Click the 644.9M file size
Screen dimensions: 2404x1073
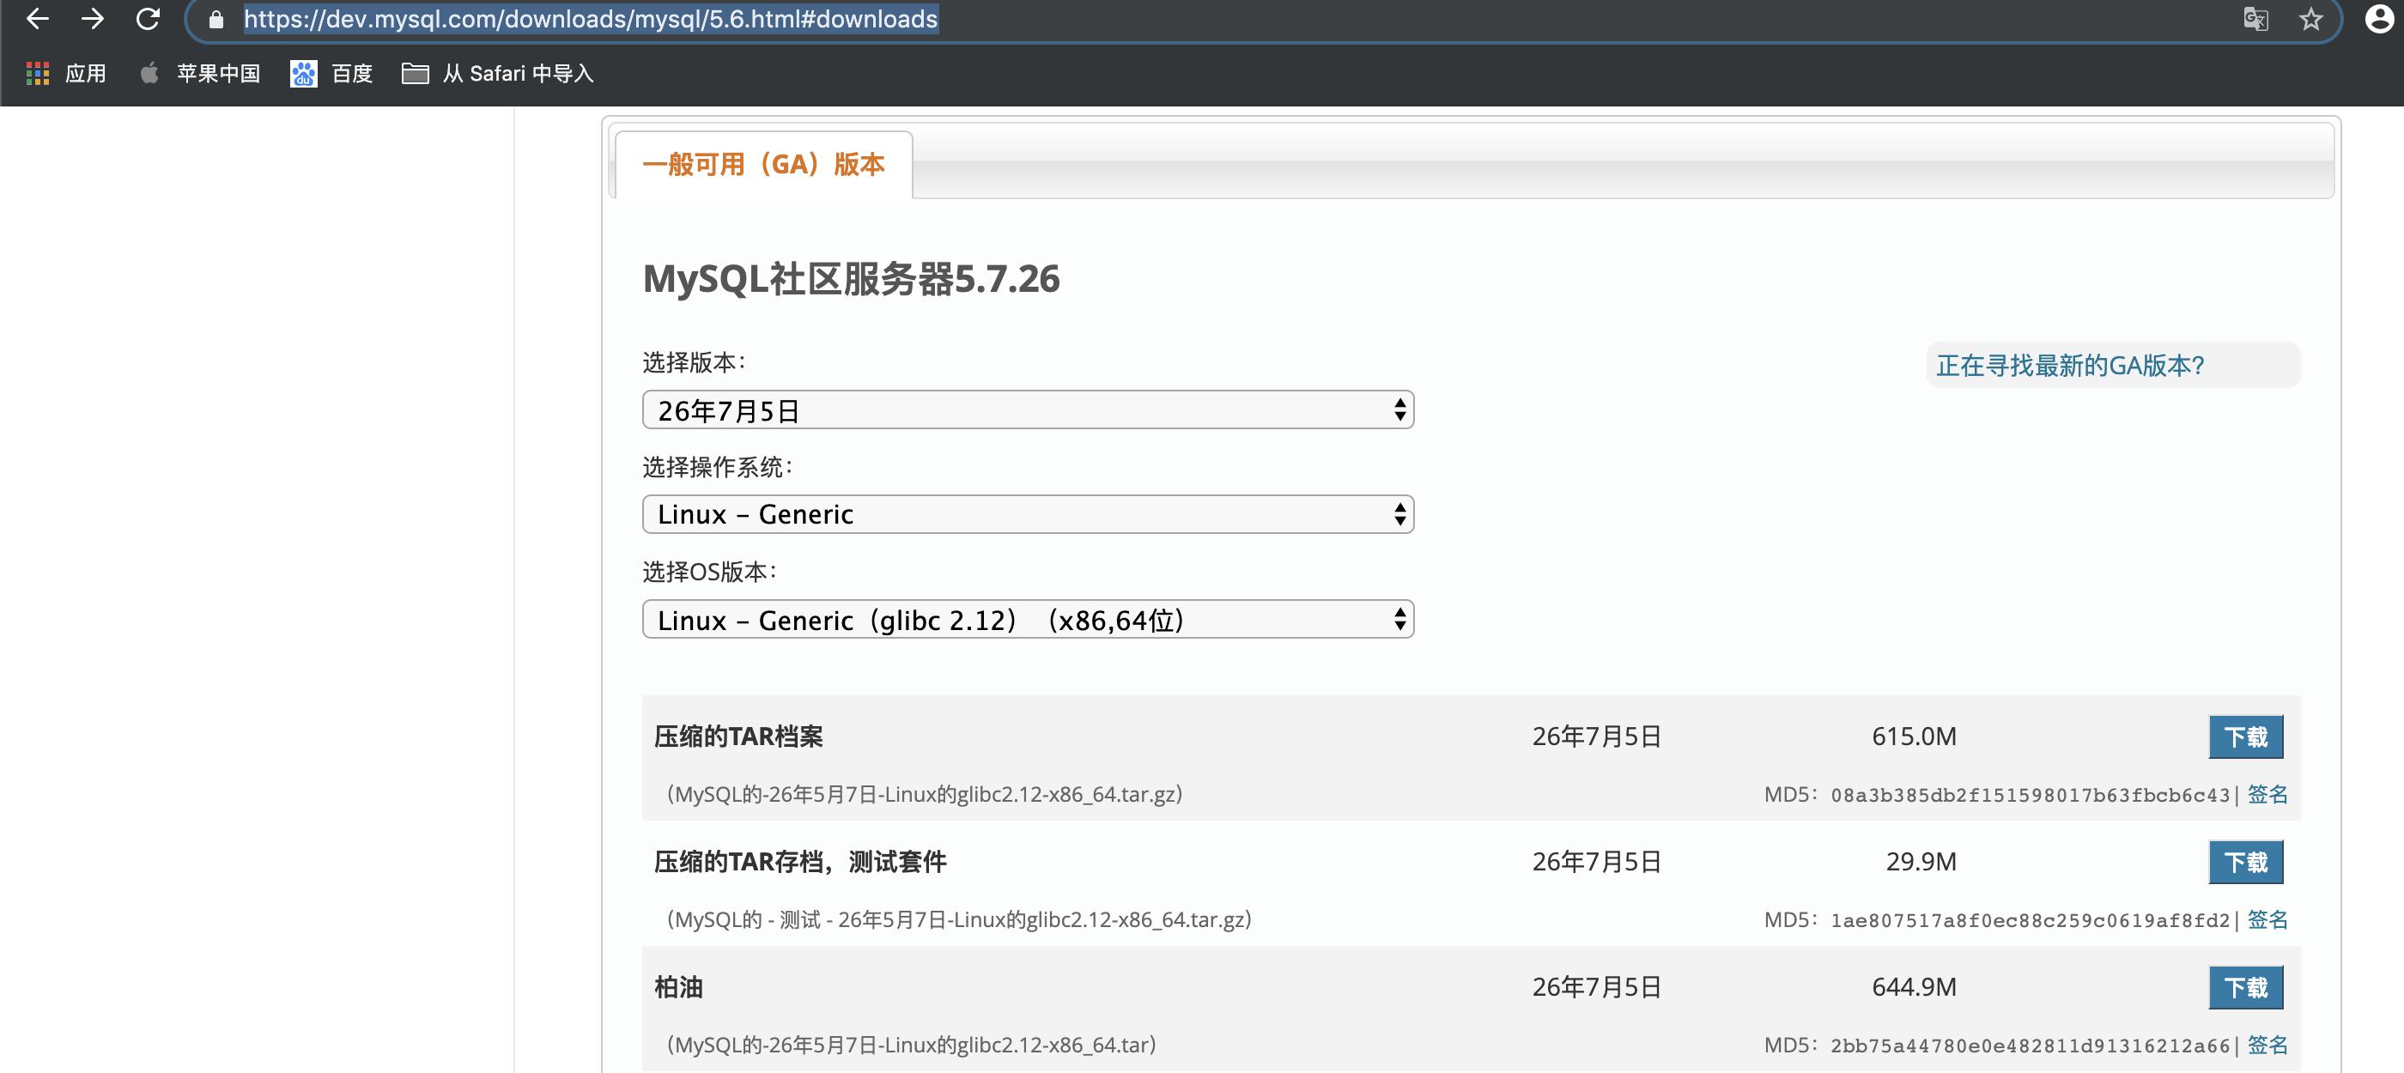click(1914, 986)
